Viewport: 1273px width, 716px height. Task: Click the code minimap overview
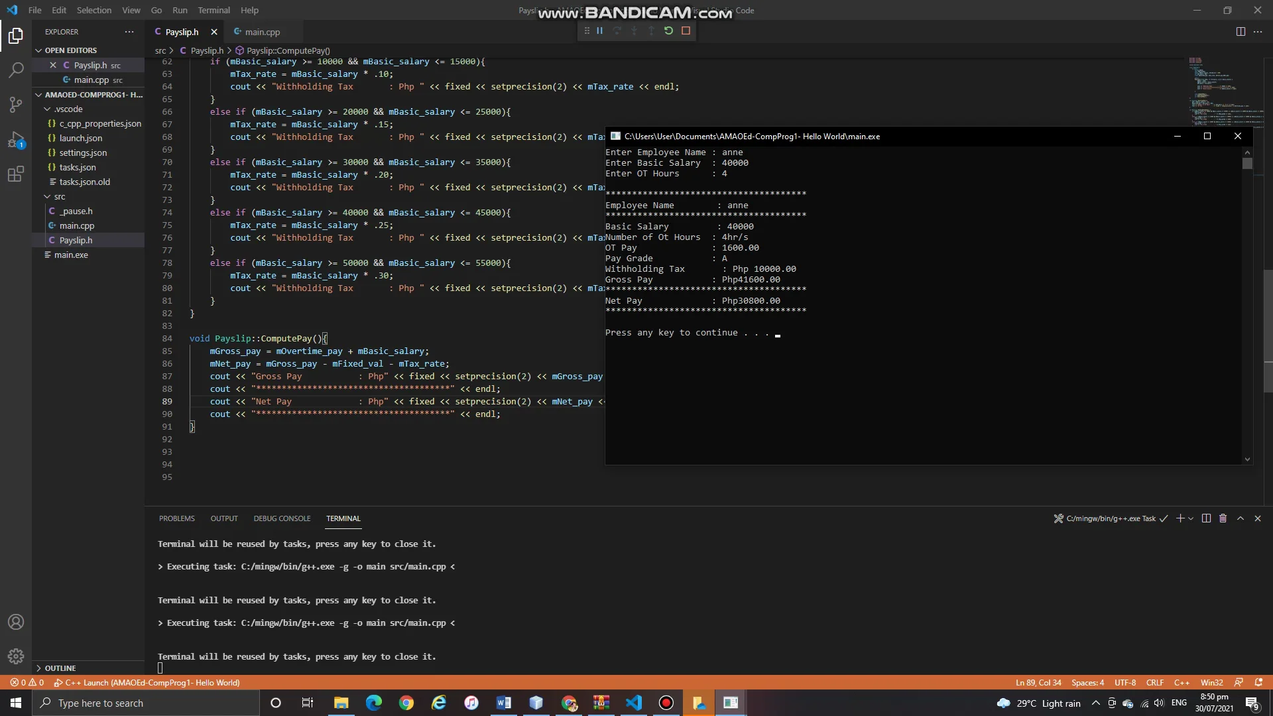[x=1225, y=93]
